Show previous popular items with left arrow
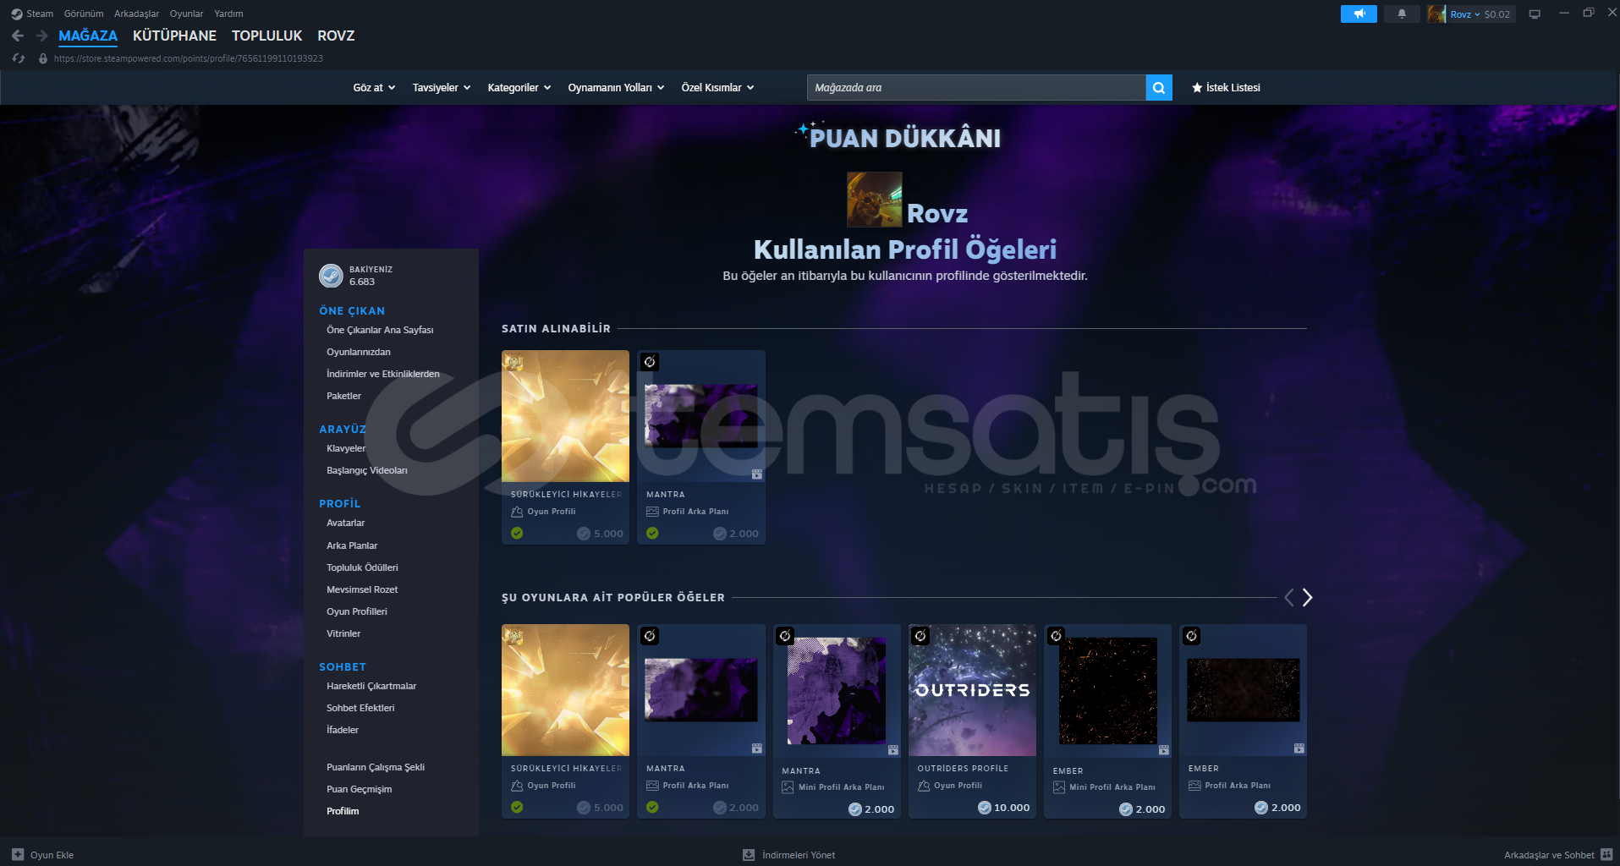The height and width of the screenshot is (866, 1620). click(x=1288, y=598)
